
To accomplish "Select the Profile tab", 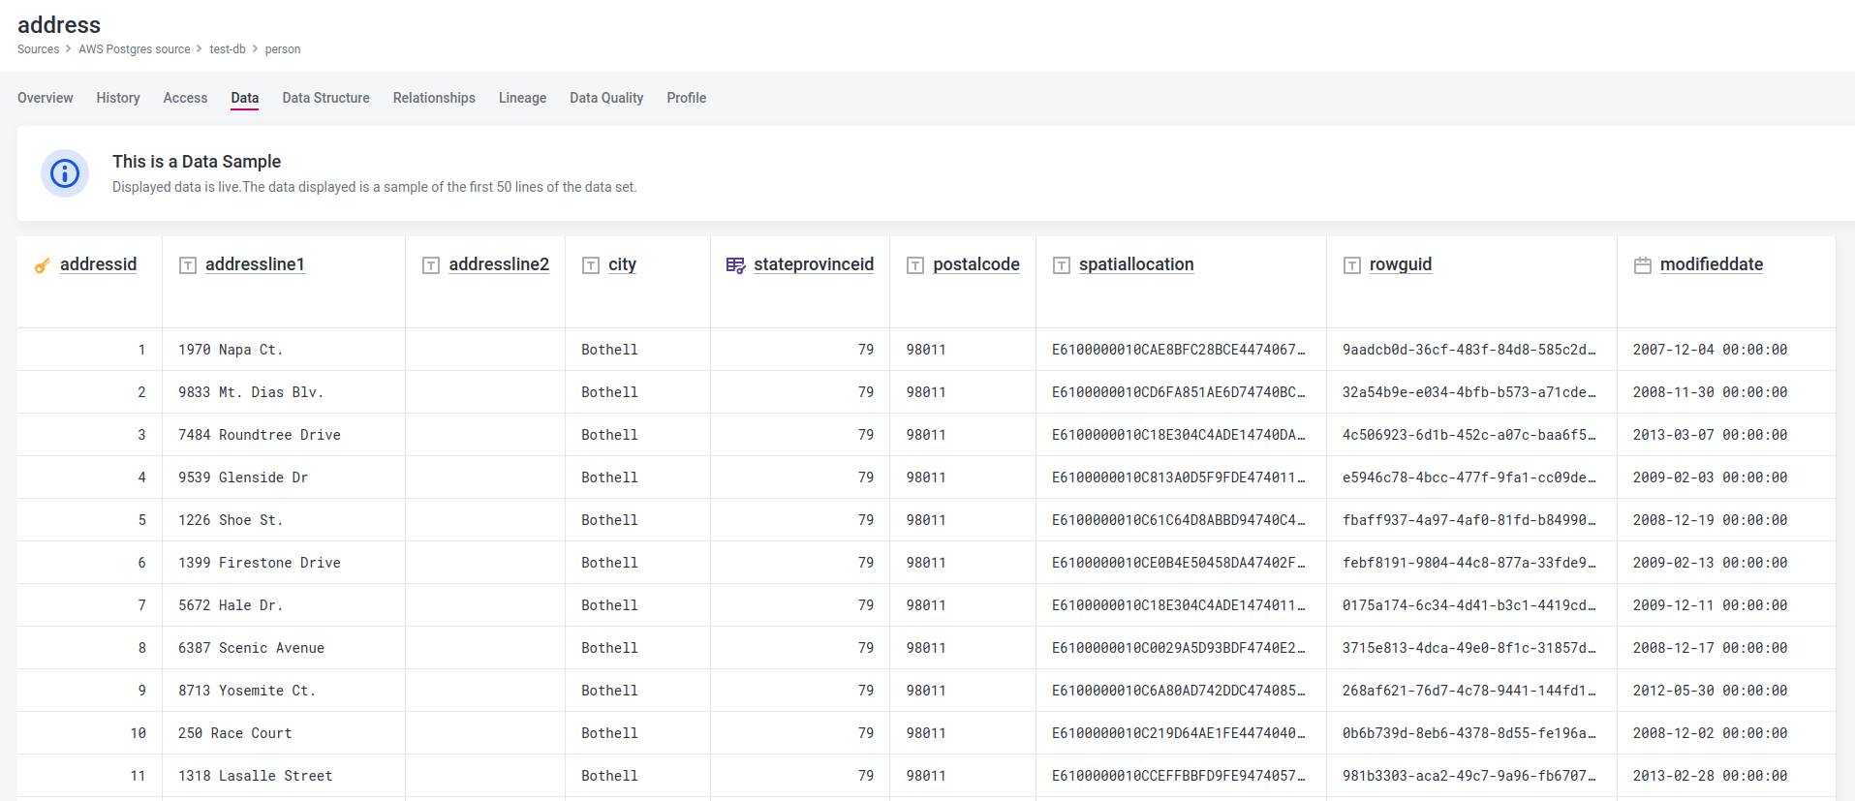I will (x=686, y=98).
